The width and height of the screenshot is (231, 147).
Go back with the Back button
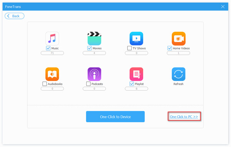[x=15, y=16]
